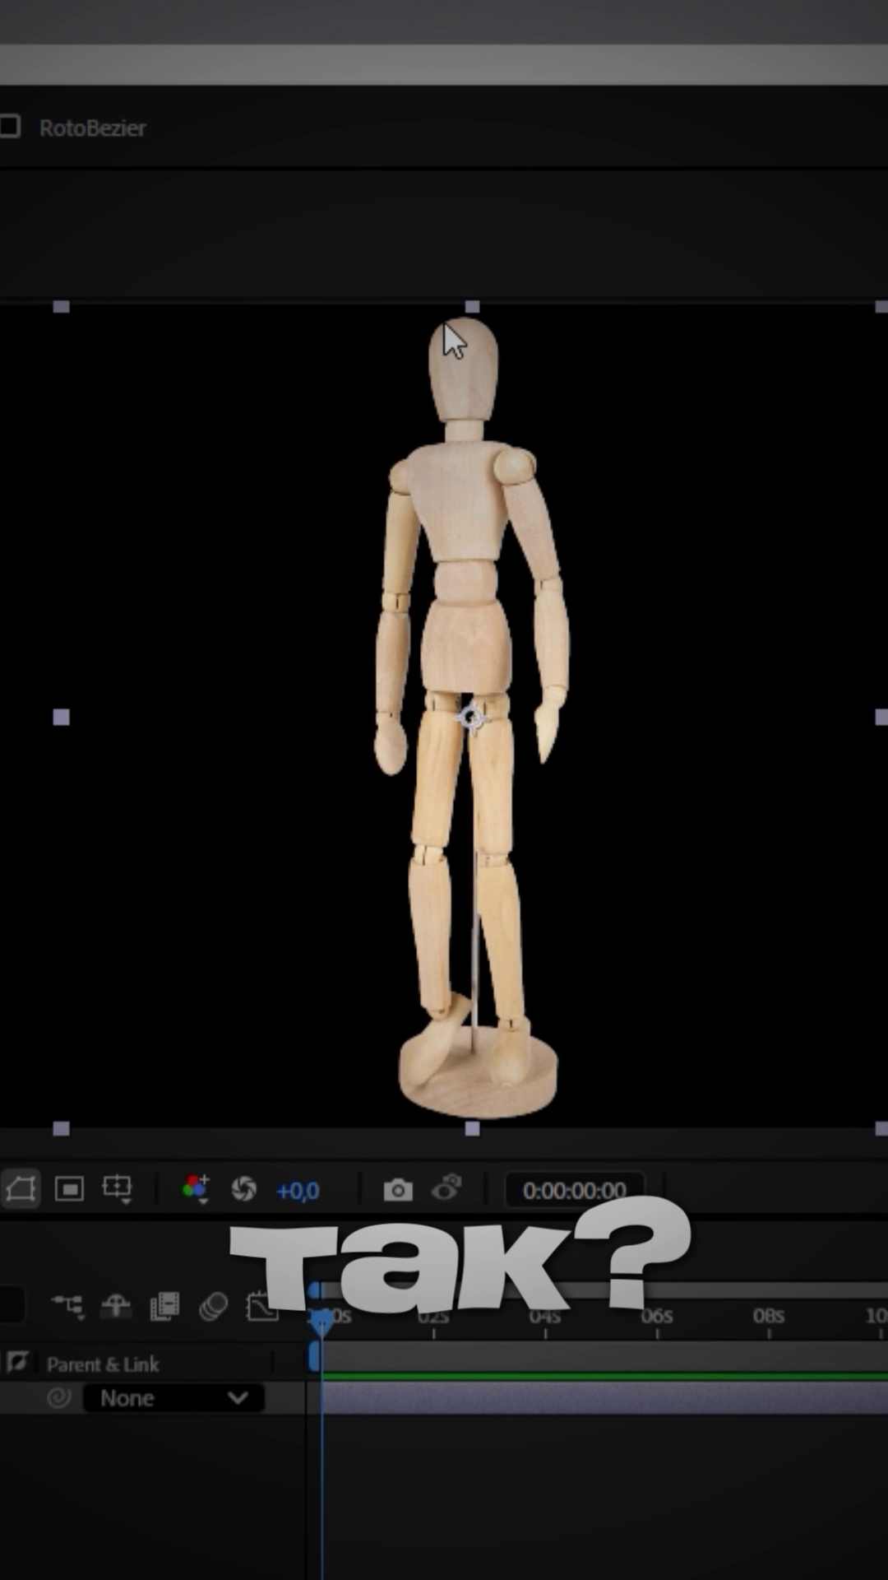Screen dimensions: 888x1580
Task: Click the show snapshot icon
Action: pos(446,1188)
